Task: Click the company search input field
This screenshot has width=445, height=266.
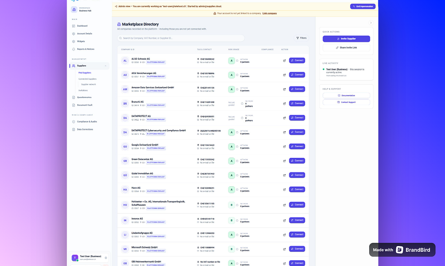Action: point(181,38)
